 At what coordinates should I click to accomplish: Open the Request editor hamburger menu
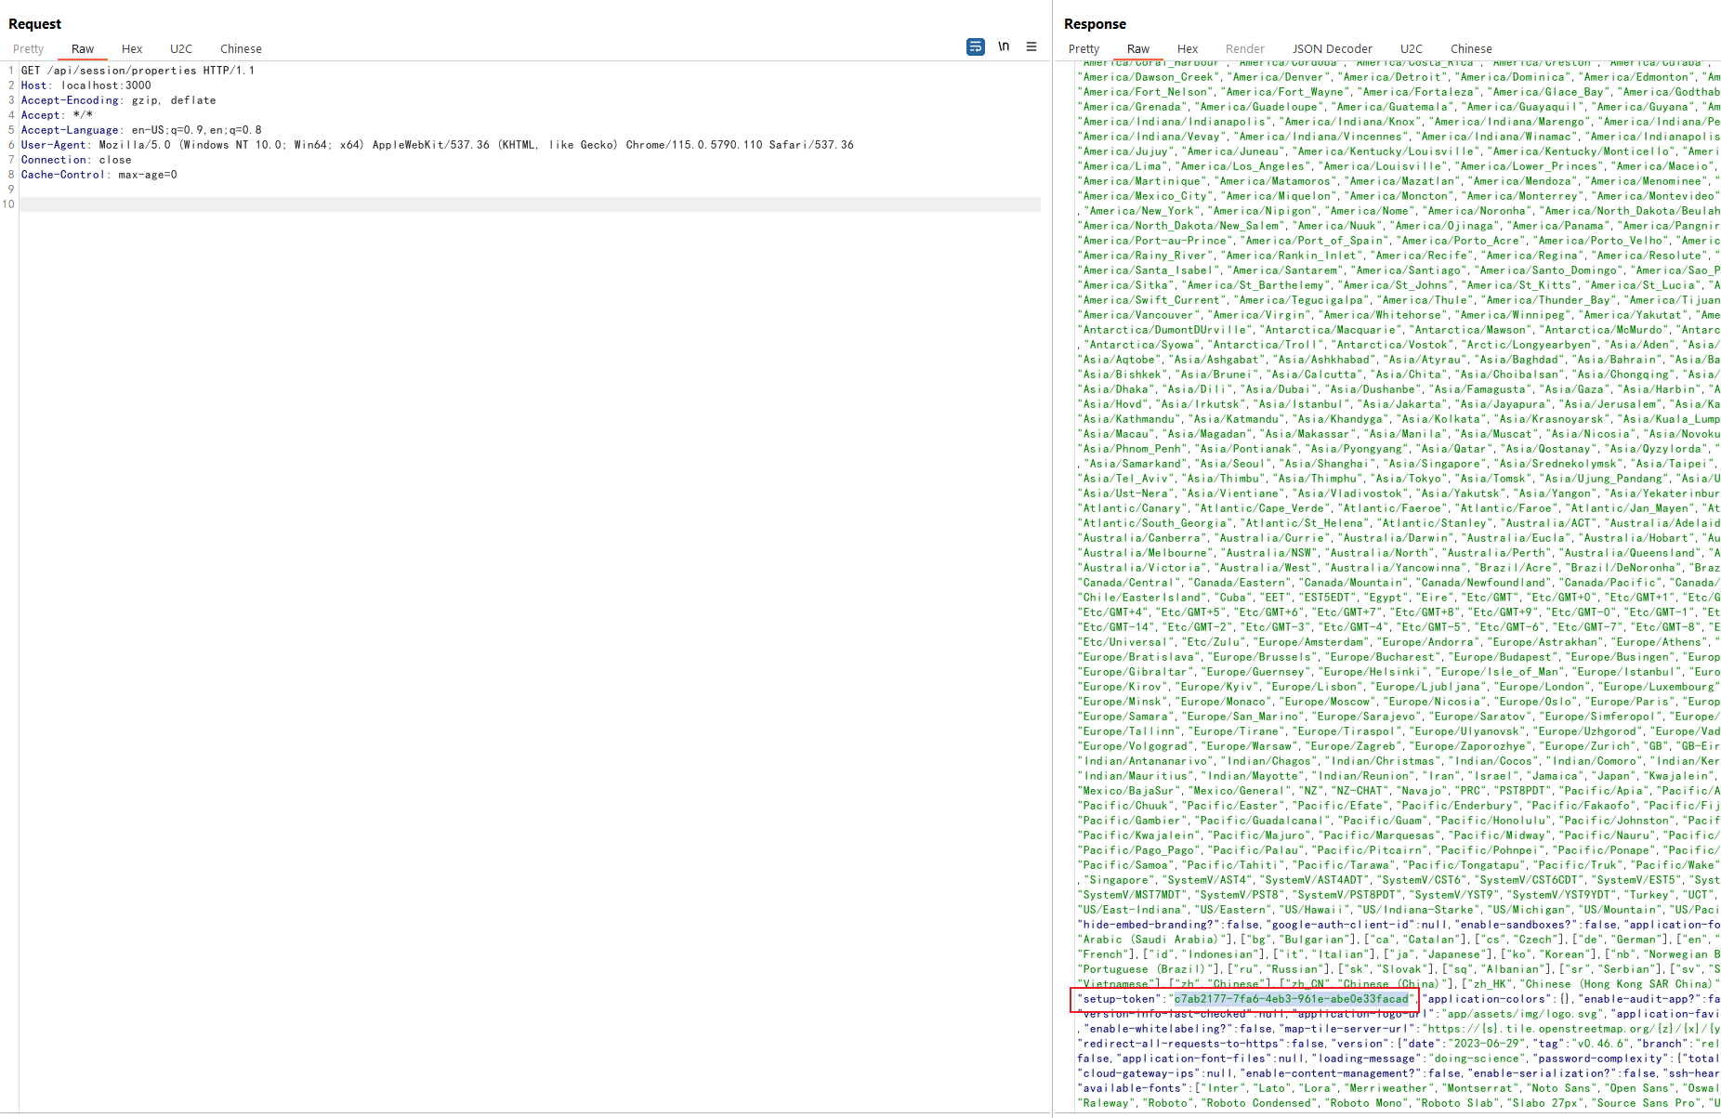tap(1031, 46)
